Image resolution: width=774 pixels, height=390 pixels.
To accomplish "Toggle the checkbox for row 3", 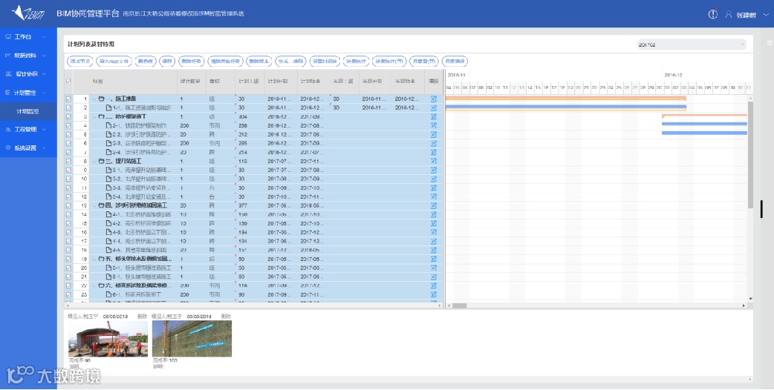I will tap(68, 116).
